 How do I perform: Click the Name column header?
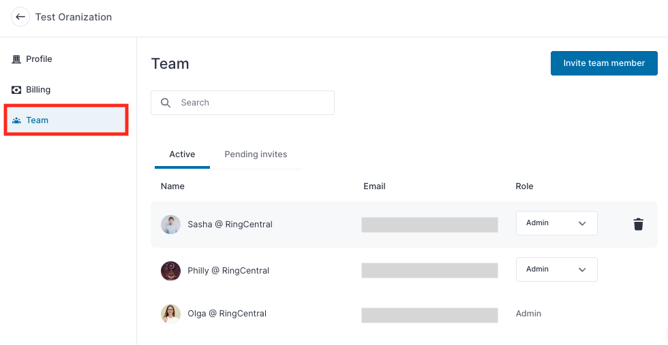coord(172,186)
